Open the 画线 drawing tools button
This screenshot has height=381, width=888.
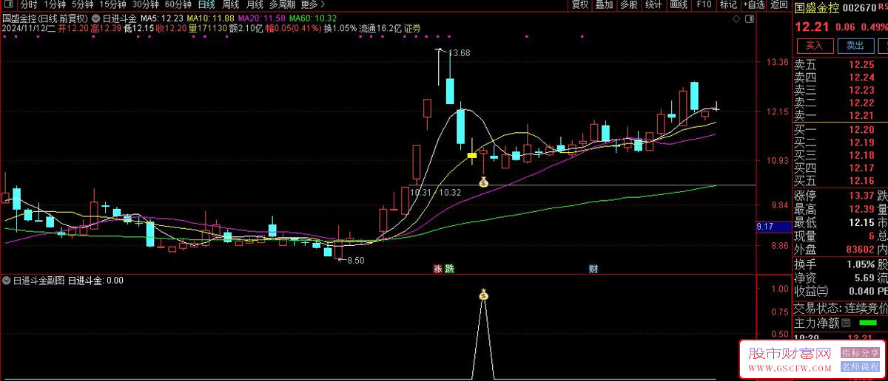[679, 4]
